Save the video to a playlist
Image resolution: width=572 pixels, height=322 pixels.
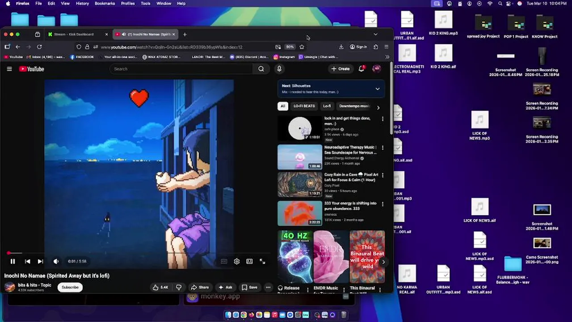[249, 287]
